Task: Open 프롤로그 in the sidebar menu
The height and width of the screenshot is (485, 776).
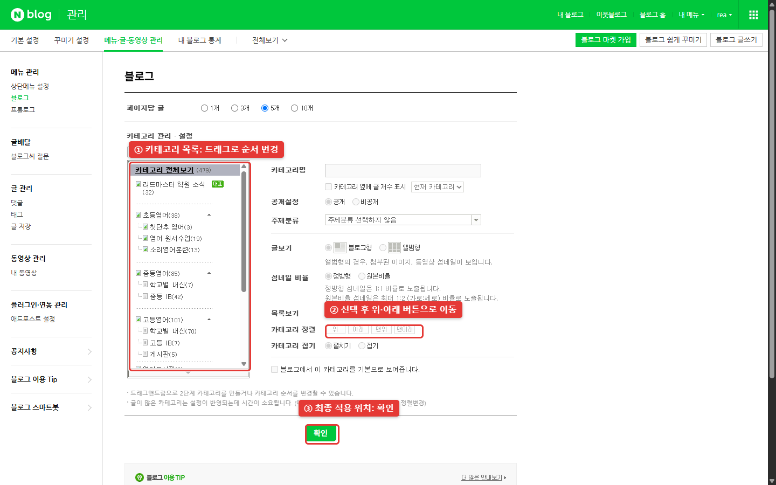Action: point(23,109)
